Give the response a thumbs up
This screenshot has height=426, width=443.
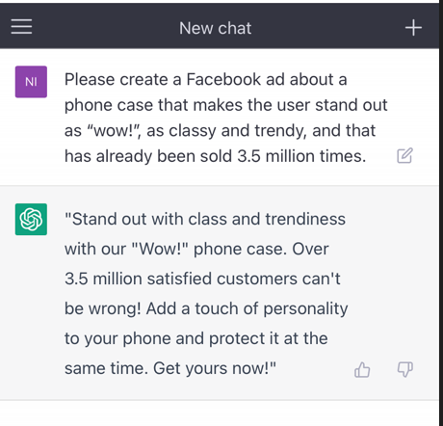362,369
